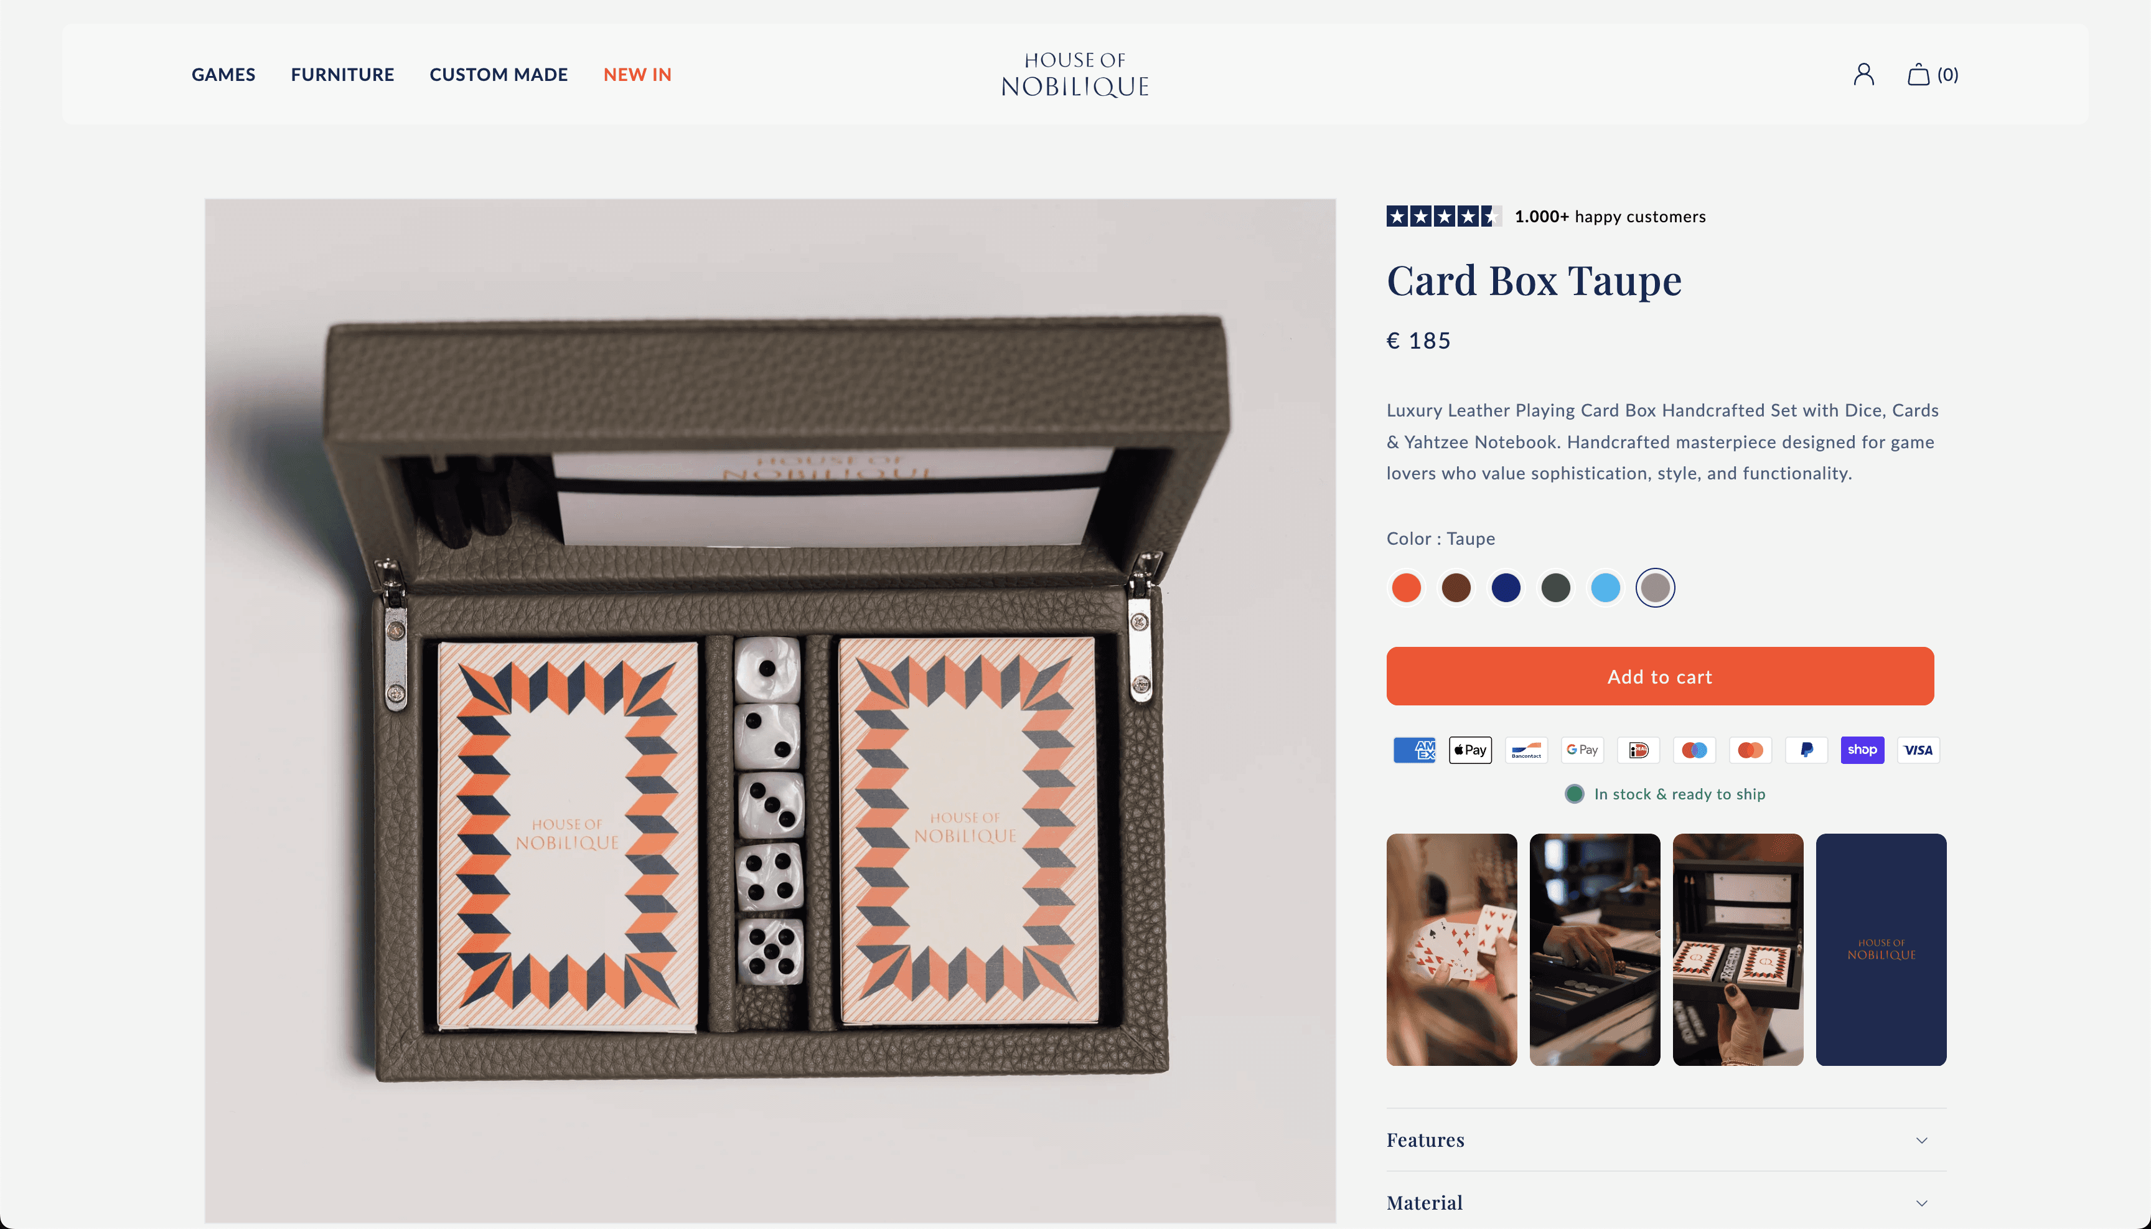This screenshot has width=2151, height=1229.
Task: Click the Google Pay payment icon
Action: pyautogui.click(x=1582, y=750)
